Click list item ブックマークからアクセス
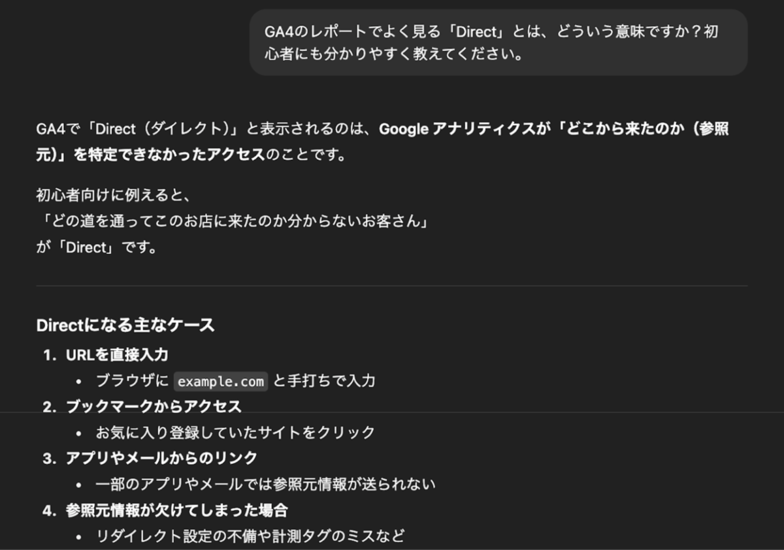Viewport: 784px width, 550px height. pos(154,406)
